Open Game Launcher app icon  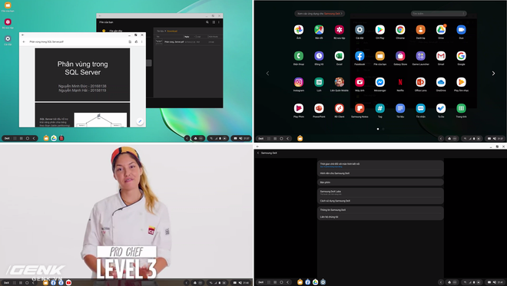(x=420, y=56)
